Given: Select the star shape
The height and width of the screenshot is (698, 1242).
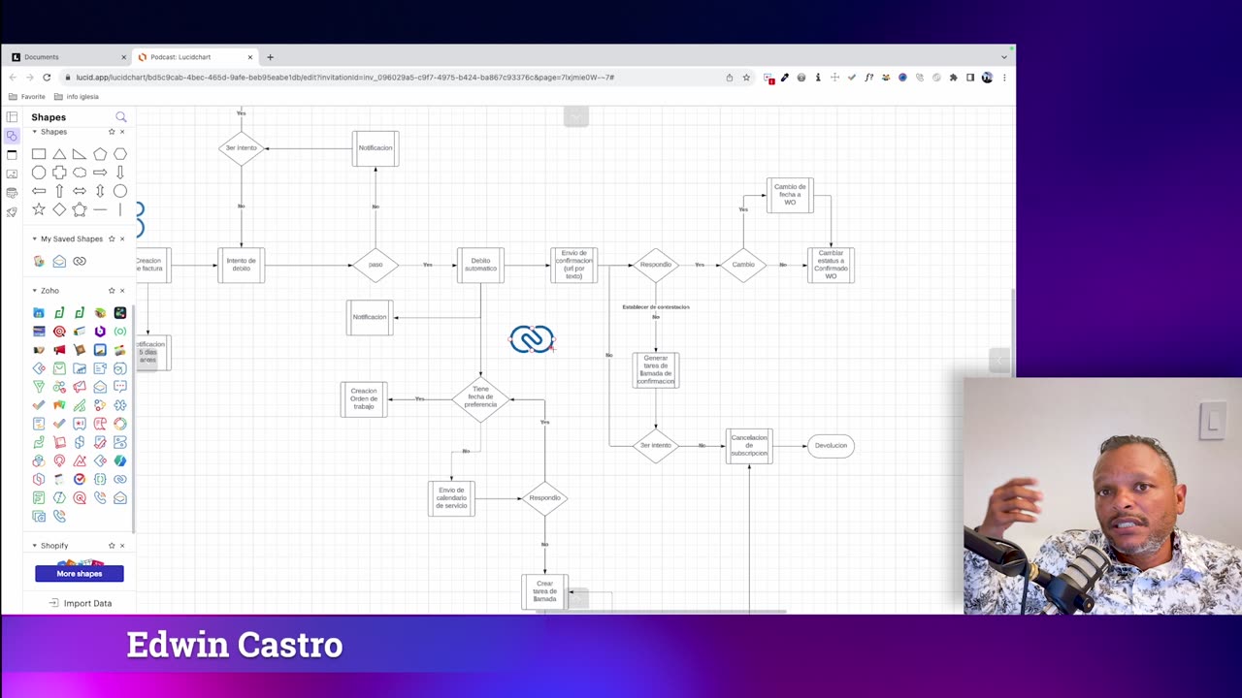Looking at the screenshot, I should (x=39, y=209).
